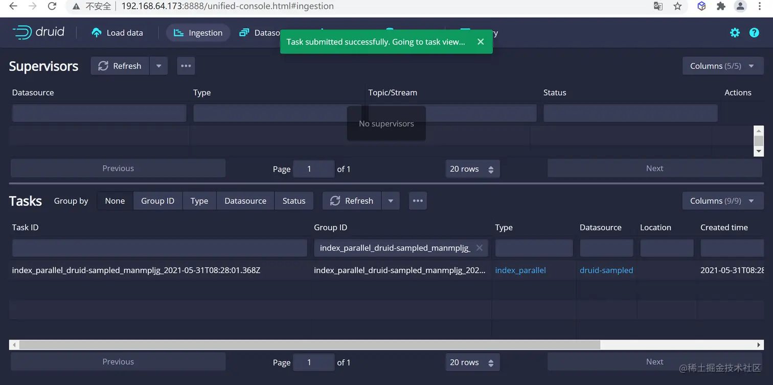Click the Druid logo
The image size is (773, 385).
tap(38, 32)
